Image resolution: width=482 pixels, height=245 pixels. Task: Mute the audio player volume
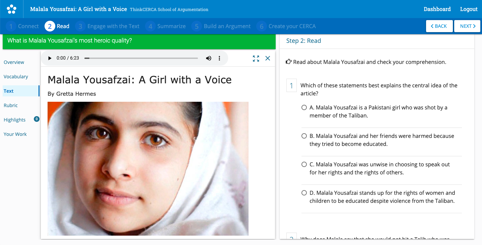(x=209, y=58)
